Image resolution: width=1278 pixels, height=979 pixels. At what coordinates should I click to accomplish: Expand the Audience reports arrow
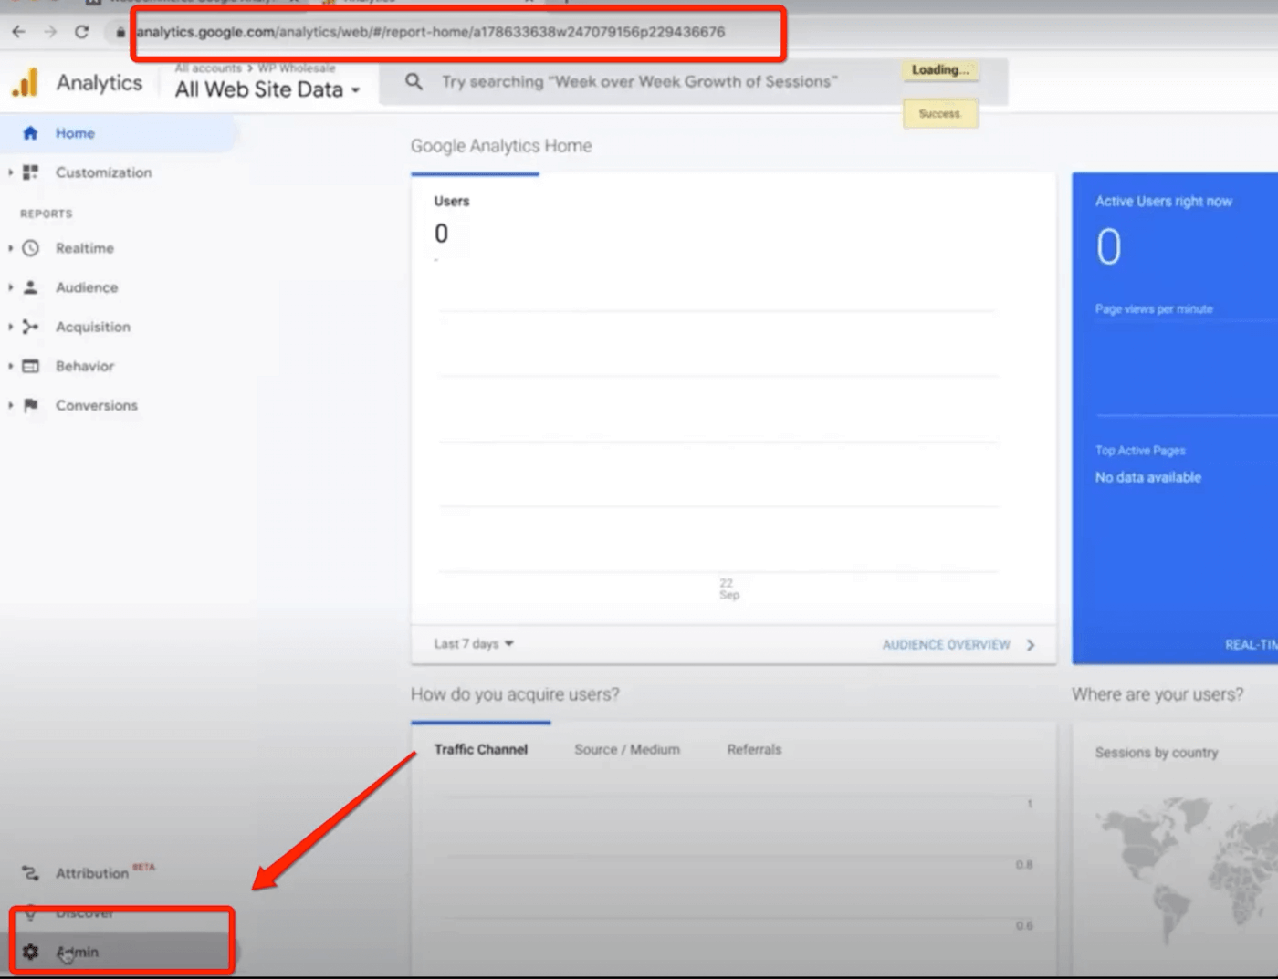(x=10, y=287)
